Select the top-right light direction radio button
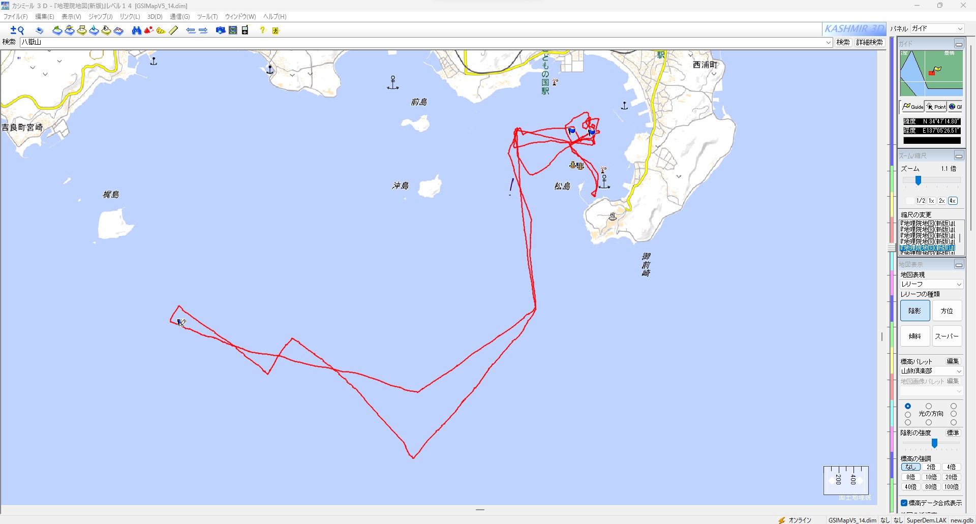Viewport: 976px width, 524px height. [954, 406]
